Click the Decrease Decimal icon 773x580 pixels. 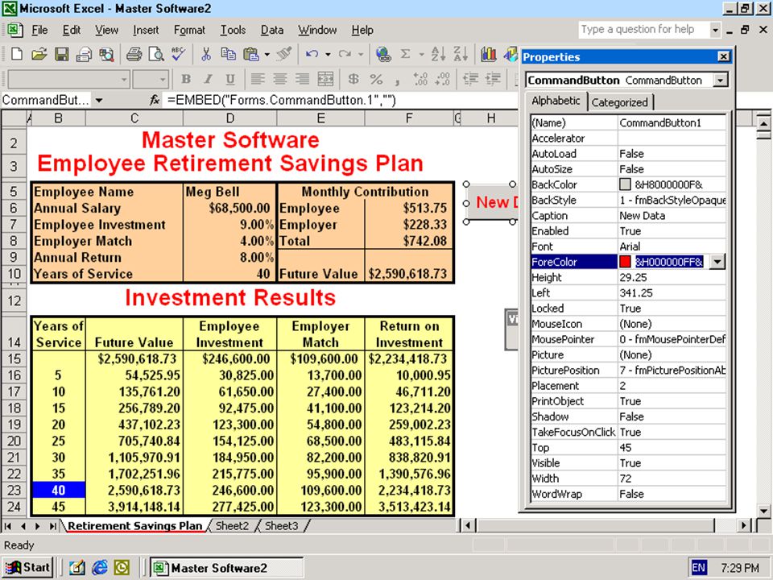click(443, 79)
